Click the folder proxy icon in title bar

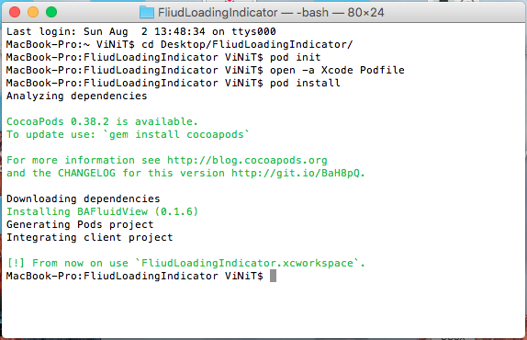pos(147,13)
